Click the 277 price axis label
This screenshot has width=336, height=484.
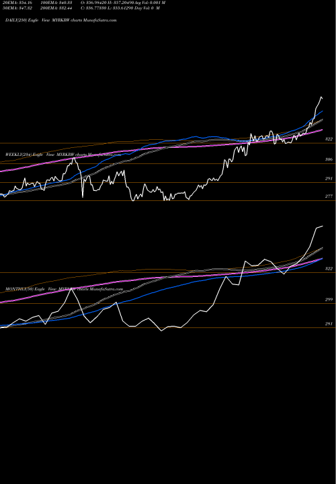[329, 196]
